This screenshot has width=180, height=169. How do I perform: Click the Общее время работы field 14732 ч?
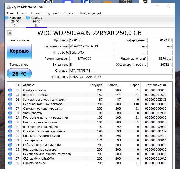[x=160, y=65]
